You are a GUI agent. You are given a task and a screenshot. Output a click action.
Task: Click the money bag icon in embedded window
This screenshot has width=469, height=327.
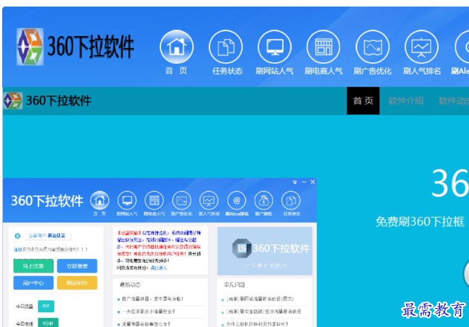[x=264, y=200]
